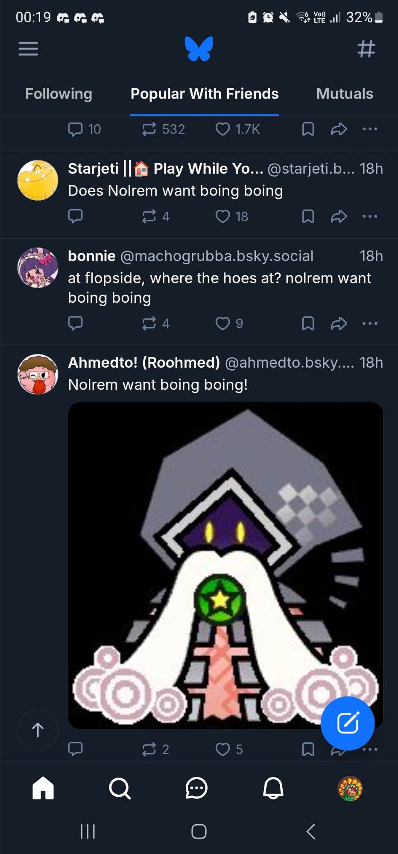Open chat messages in bottom bar
The width and height of the screenshot is (398, 854).
(x=196, y=788)
